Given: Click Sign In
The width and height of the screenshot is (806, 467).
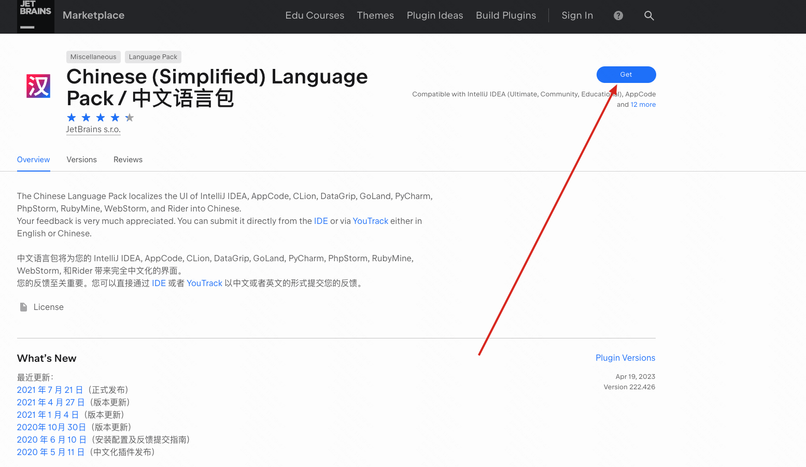Looking at the screenshot, I should click(x=577, y=16).
